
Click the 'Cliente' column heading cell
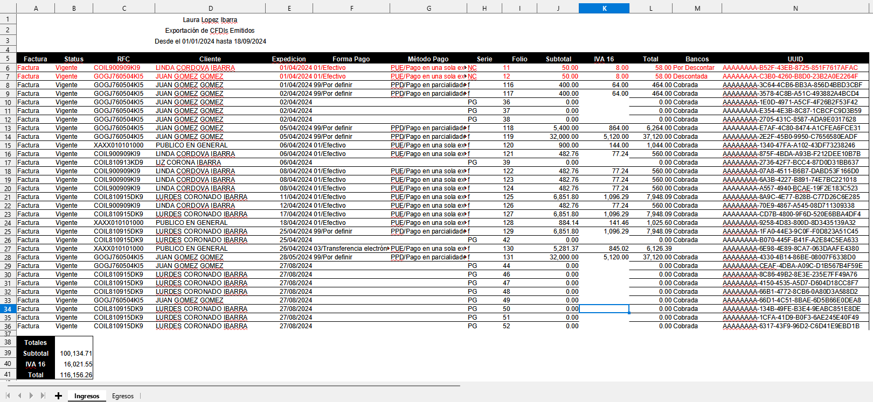pyautogui.click(x=210, y=59)
